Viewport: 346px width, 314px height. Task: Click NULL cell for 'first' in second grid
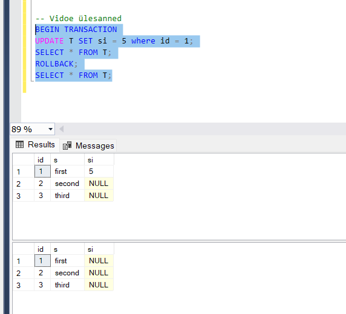point(99,261)
